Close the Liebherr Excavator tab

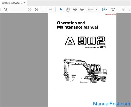25,3
